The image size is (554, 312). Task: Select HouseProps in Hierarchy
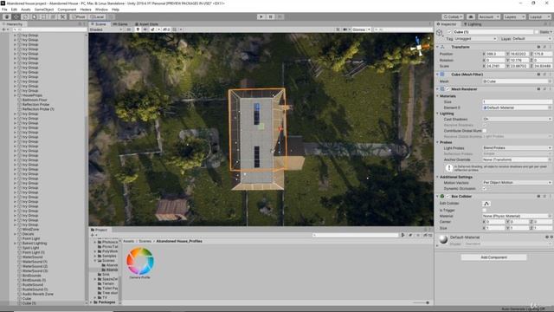[x=32, y=95]
